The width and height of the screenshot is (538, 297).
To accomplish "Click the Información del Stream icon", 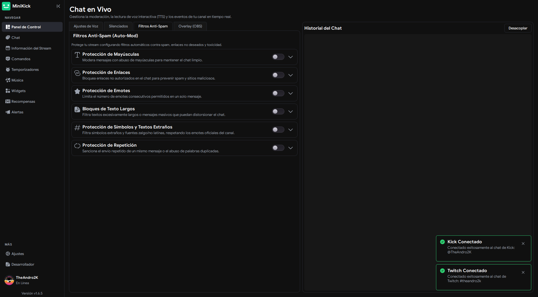I will 8,48.
